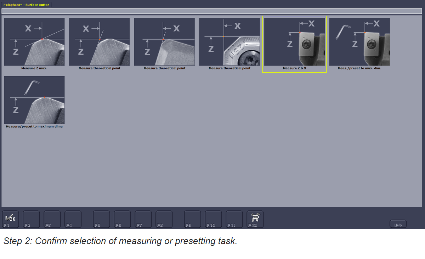Image resolution: width=425 pixels, height=259 pixels.
Task: Click the empty F2 function key button
Action: 32,219
